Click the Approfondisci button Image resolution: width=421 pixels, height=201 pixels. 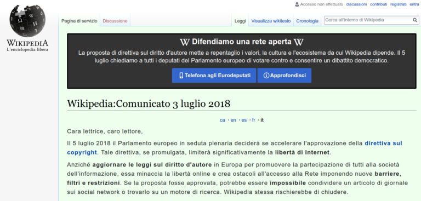pyautogui.click(x=285, y=76)
